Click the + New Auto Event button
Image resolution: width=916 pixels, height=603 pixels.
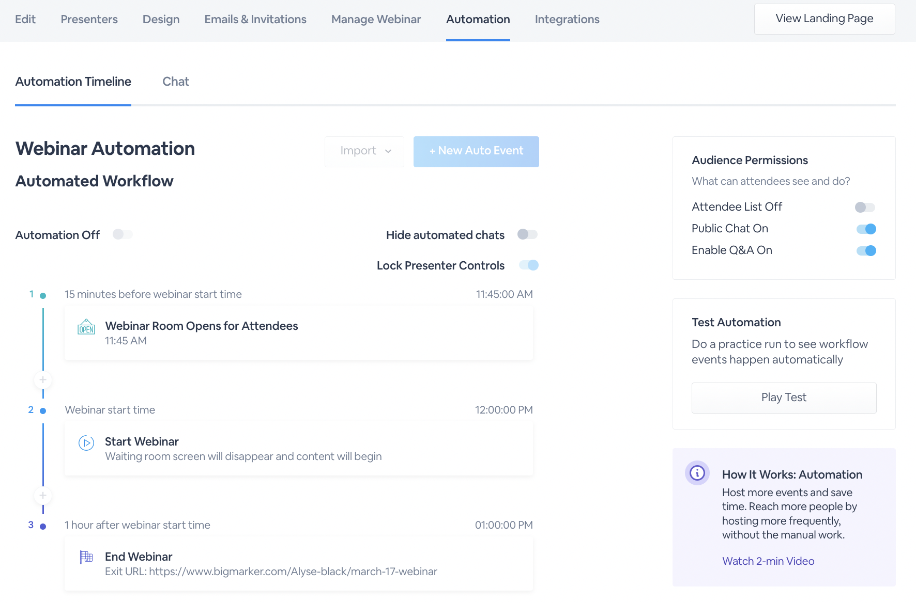pos(476,151)
